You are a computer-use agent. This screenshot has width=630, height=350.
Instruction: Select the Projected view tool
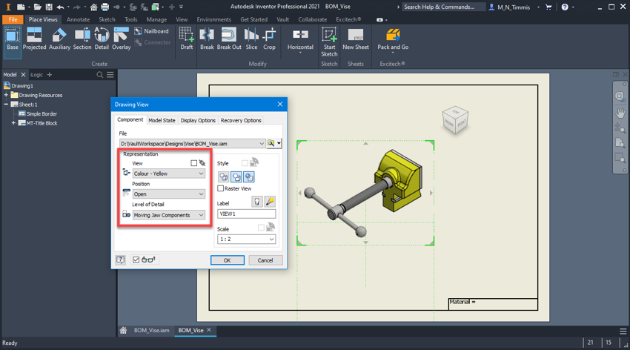tap(34, 39)
